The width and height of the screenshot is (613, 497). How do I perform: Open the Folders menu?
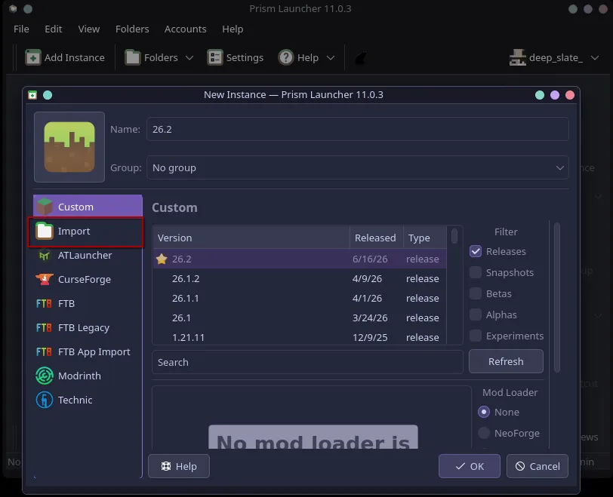click(132, 29)
